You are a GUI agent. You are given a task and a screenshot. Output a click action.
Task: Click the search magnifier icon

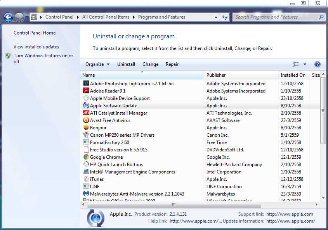321,17
